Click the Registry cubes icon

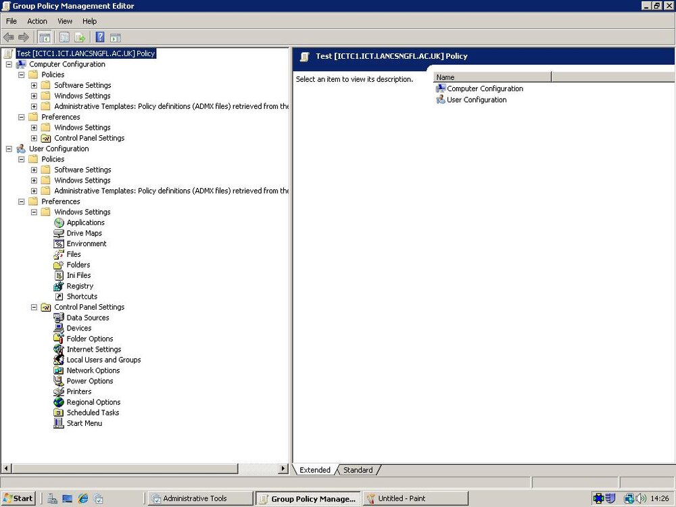point(59,286)
